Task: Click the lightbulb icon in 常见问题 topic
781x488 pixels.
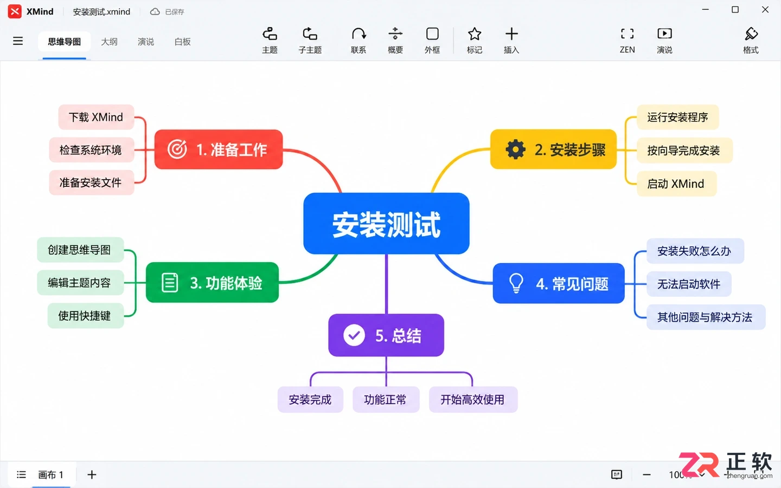Action: [x=516, y=283]
